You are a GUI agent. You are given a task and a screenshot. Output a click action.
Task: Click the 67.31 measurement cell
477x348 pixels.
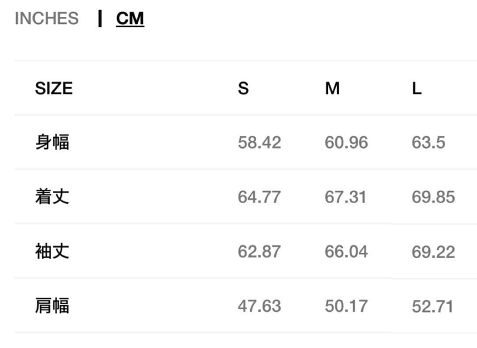[x=345, y=197]
